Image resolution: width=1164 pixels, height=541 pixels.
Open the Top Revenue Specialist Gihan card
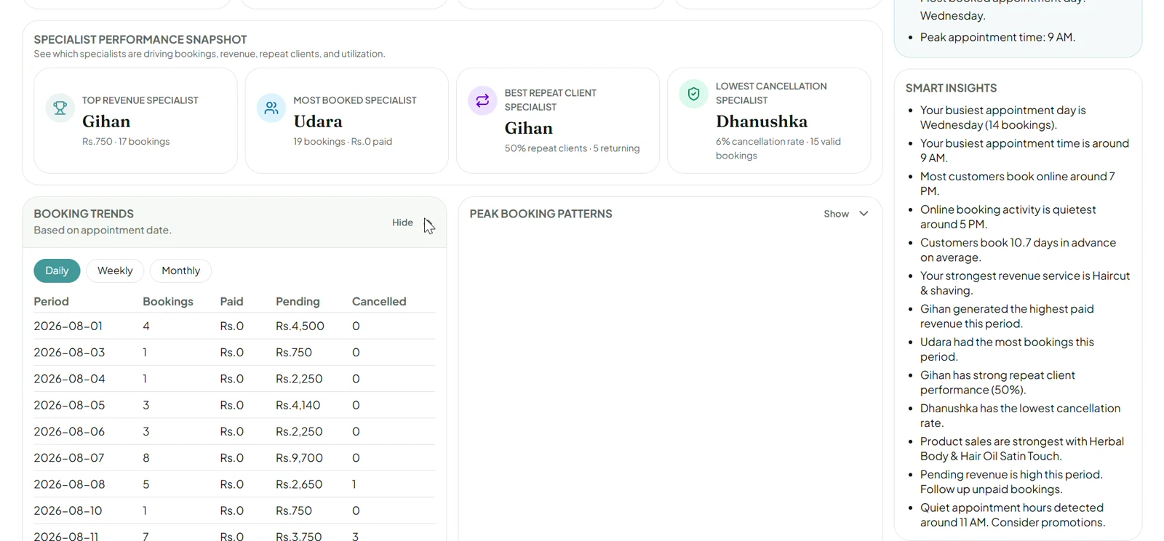[135, 121]
